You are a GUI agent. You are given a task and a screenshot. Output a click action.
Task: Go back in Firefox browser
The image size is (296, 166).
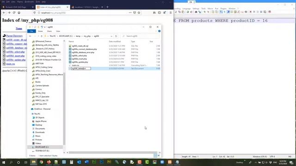4,12
